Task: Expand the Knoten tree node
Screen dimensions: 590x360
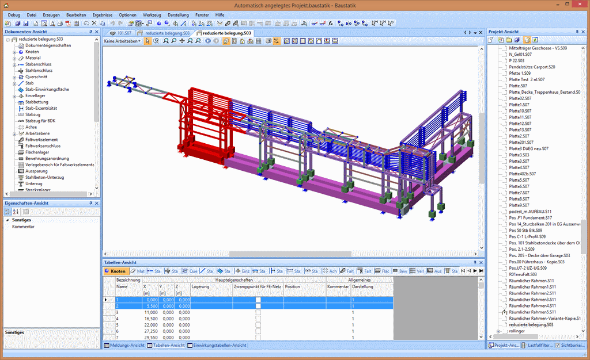Action: click(14, 52)
